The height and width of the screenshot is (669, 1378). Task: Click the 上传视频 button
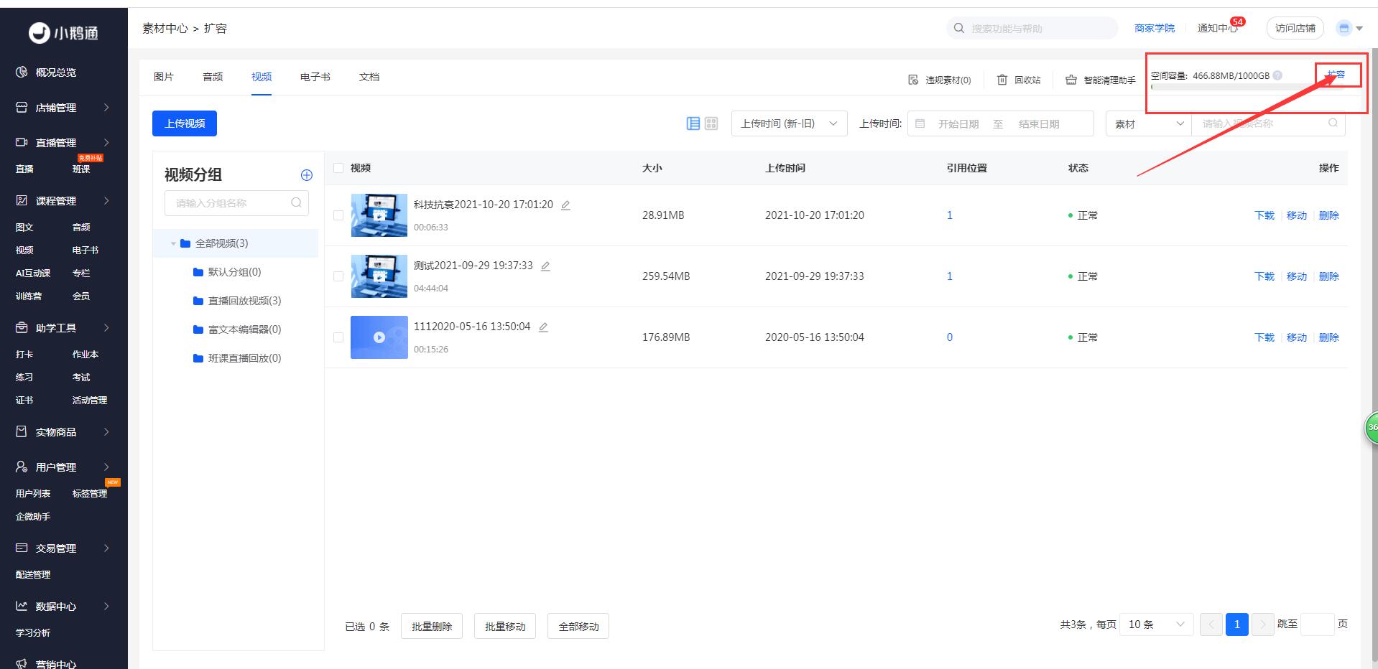(x=185, y=123)
